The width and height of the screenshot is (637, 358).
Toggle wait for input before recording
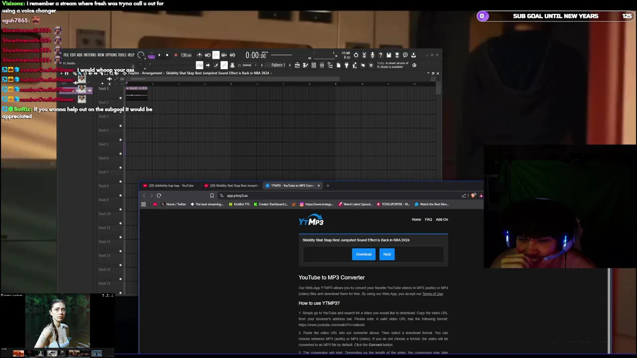click(x=208, y=55)
